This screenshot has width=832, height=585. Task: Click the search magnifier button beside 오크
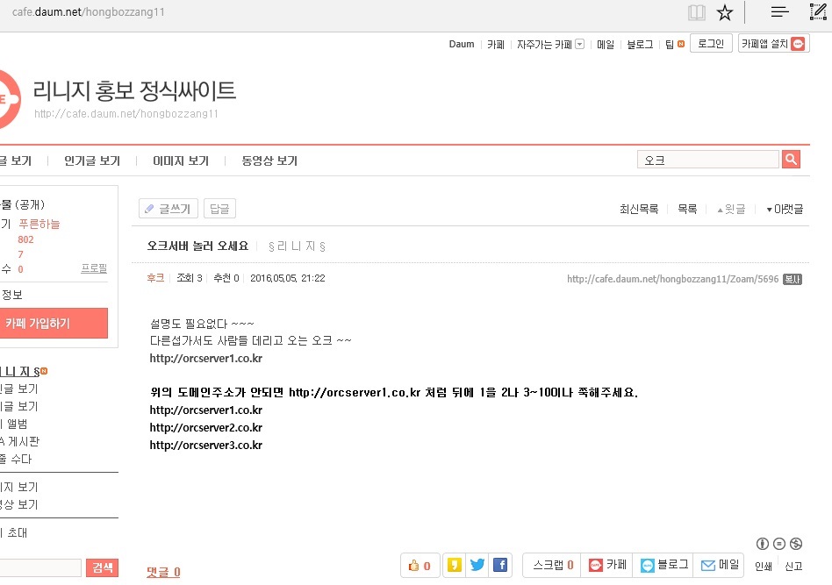tap(791, 159)
